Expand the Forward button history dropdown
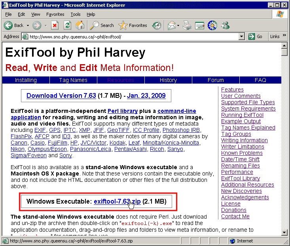 tap(45, 26)
